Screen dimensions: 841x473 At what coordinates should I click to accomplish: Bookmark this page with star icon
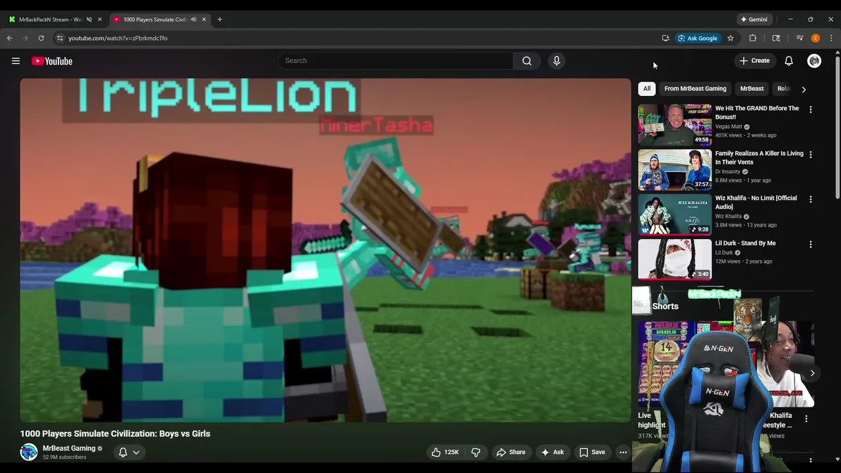pos(731,38)
